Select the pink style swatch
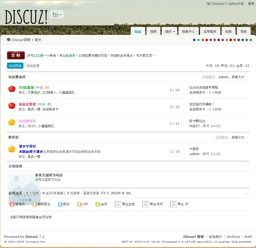This screenshot has height=248, width=256. pyautogui.click(x=215, y=40)
